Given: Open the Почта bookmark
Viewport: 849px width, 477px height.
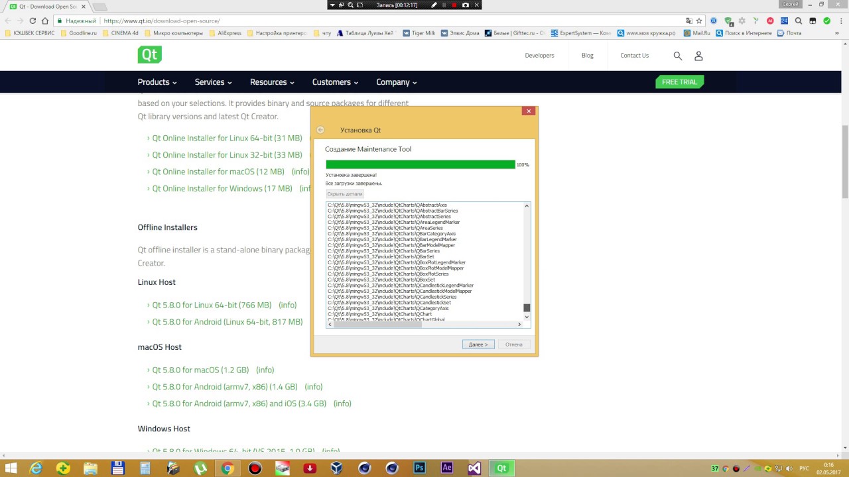Looking at the screenshot, I should tap(789, 33).
